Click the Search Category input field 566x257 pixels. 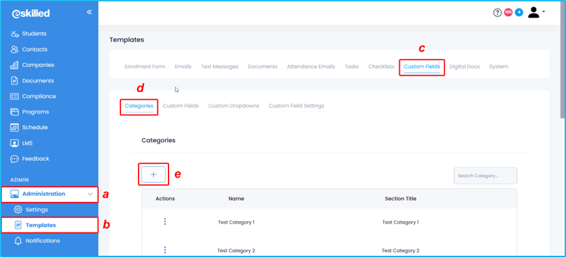(x=484, y=176)
